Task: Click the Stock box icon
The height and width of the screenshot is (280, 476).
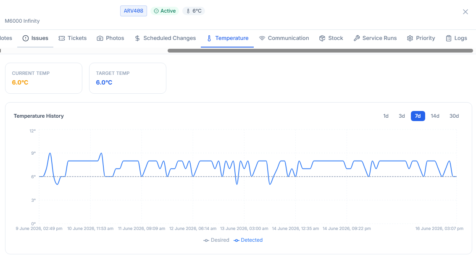Action: 322,38
